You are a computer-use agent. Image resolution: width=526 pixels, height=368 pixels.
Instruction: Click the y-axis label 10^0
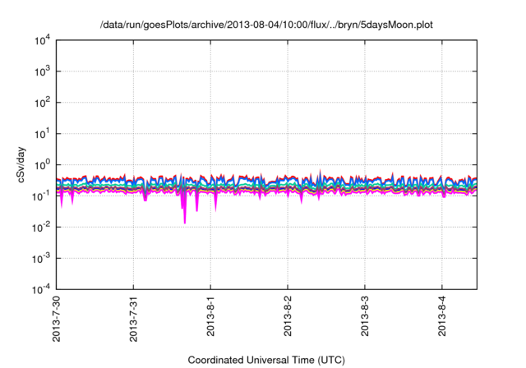point(42,165)
